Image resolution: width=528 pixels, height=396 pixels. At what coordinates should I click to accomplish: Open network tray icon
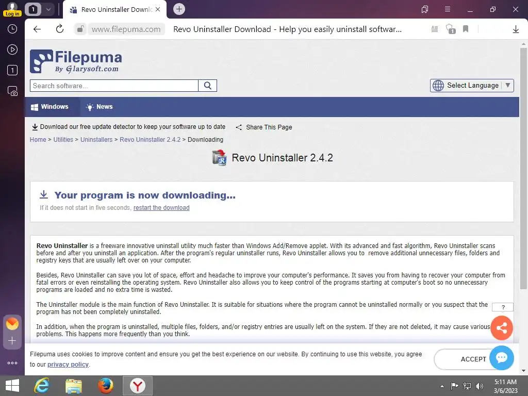[467, 386]
